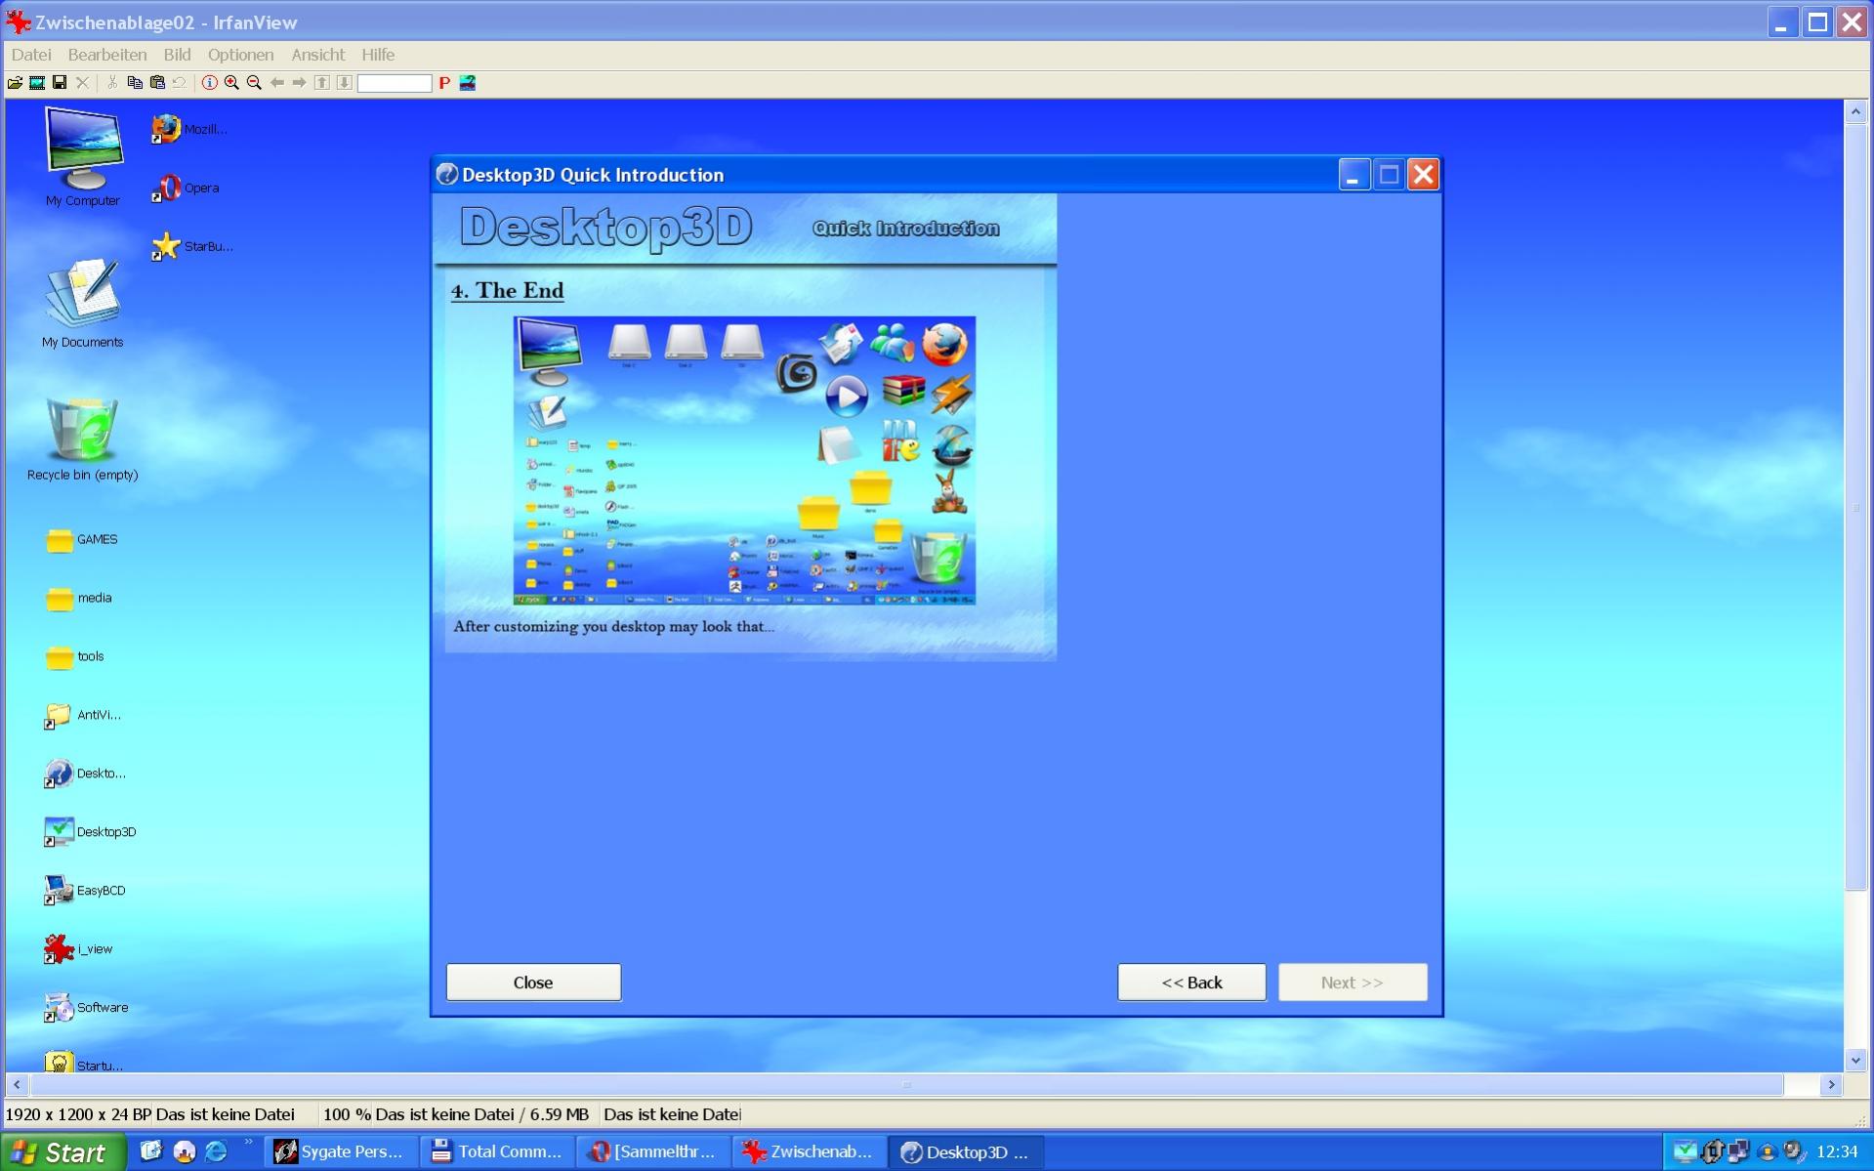This screenshot has height=1171, width=1874.
Task: Click the My Computer desktop icon
Action: coord(83,157)
